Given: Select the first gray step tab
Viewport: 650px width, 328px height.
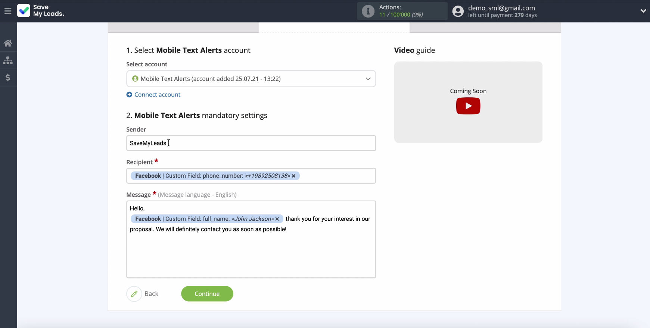Looking at the screenshot, I should click(x=183, y=28).
